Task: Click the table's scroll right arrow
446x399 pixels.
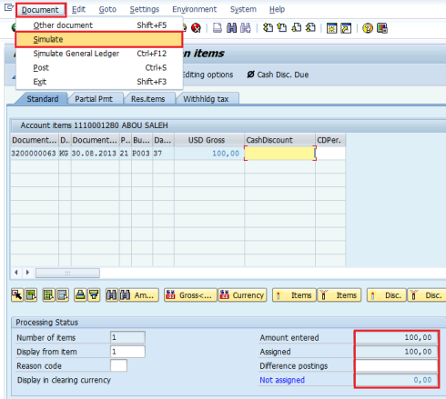Action: pos(27,273)
